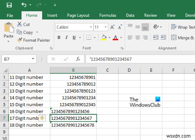Open the Calibri font name dropdown

(x=91, y=27)
